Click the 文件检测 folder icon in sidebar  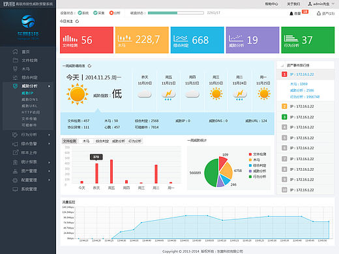(15, 60)
